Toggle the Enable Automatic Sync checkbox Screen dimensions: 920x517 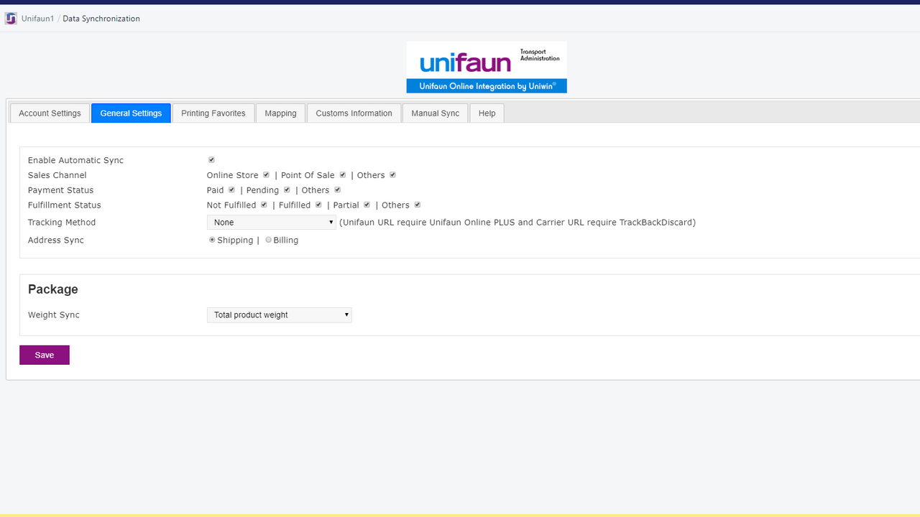(x=211, y=160)
